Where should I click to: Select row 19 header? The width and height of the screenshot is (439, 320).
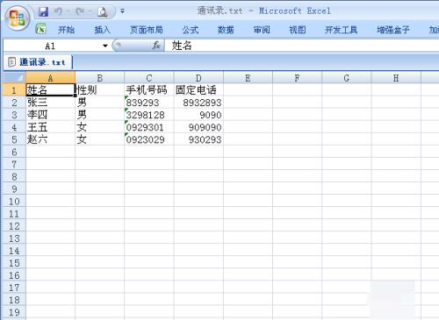(x=14, y=312)
